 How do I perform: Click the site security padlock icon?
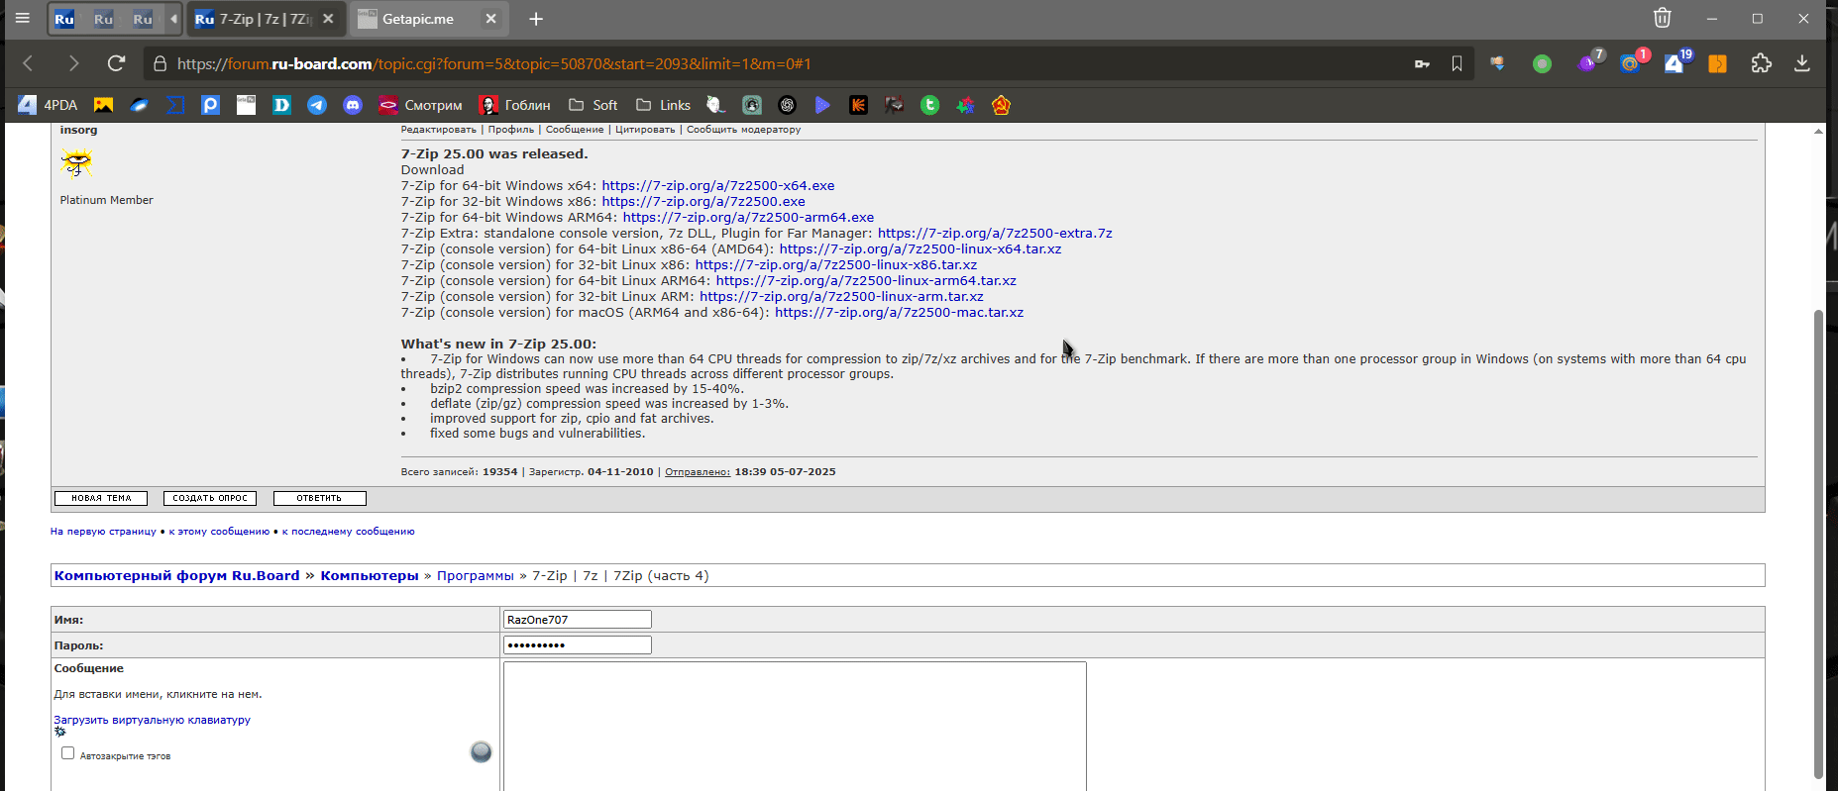[x=160, y=64]
